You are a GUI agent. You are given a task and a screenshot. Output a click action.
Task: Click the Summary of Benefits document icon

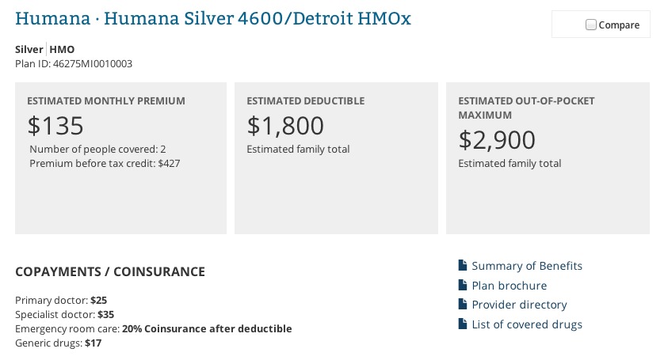[x=463, y=266]
